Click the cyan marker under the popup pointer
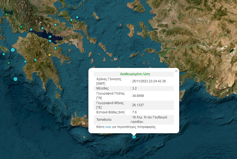The image size is (237, 159). coord(134,137)
